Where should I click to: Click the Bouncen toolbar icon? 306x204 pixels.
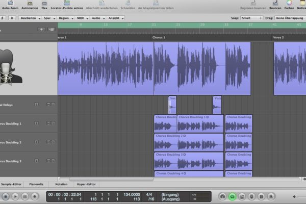(x=275, y=3)
